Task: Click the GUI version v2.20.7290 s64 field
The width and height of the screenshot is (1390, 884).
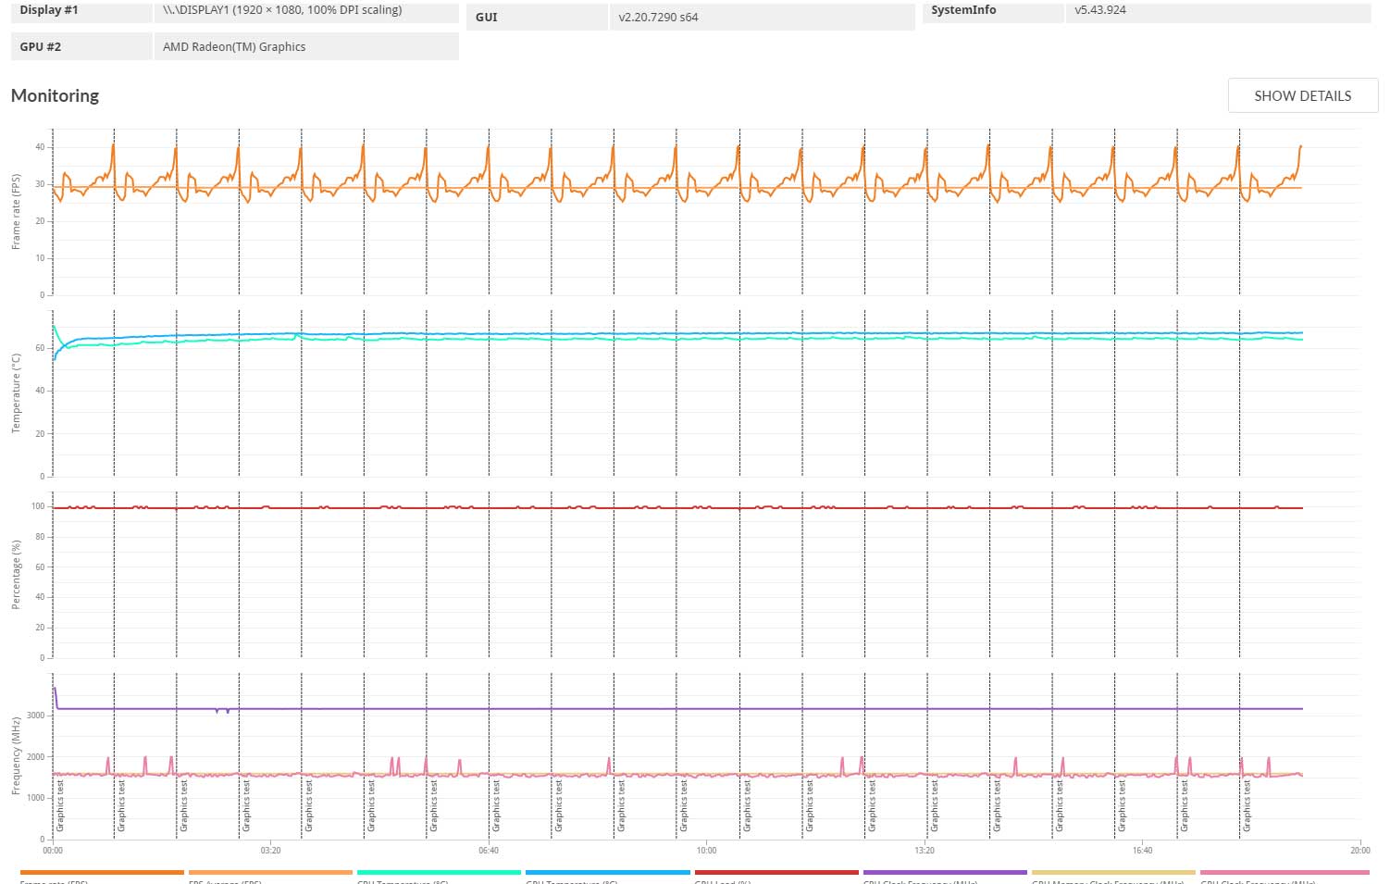Action: 761,17
